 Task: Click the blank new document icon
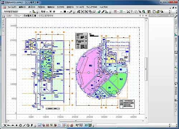pos(154,12)
